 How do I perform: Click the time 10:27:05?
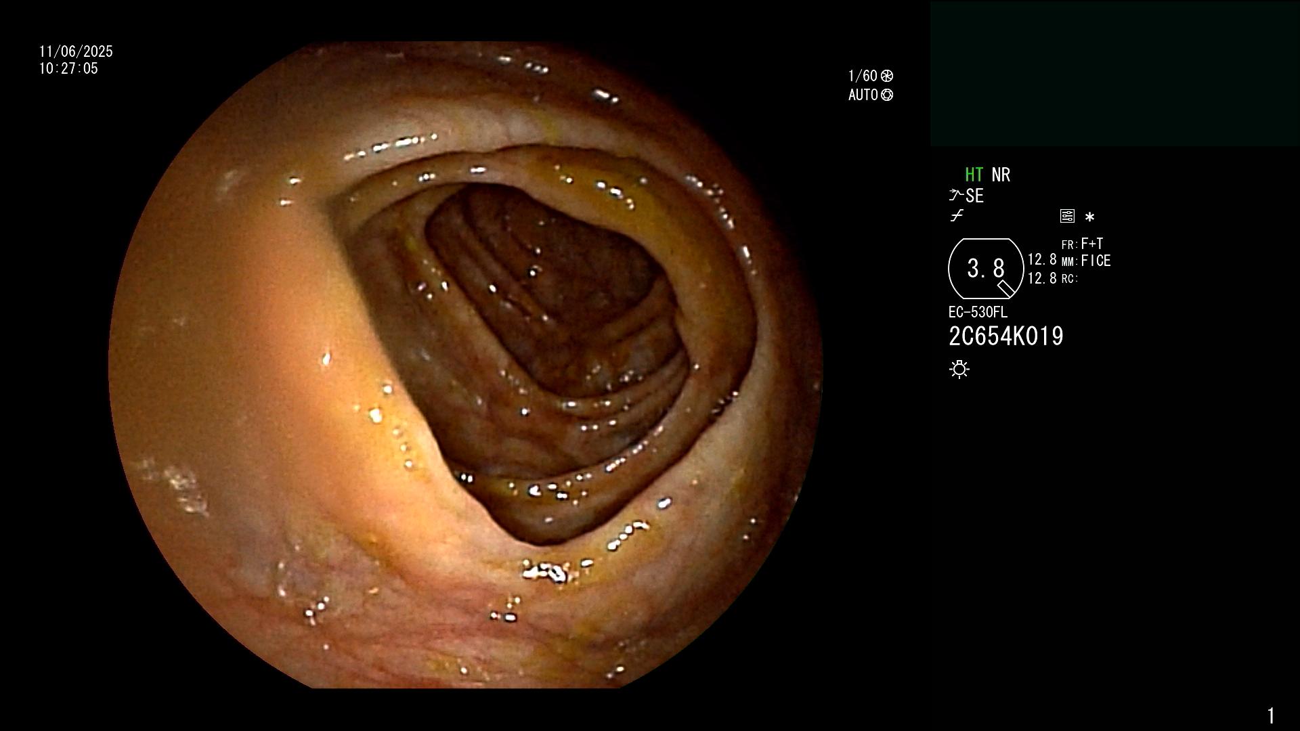click(68, 68)
